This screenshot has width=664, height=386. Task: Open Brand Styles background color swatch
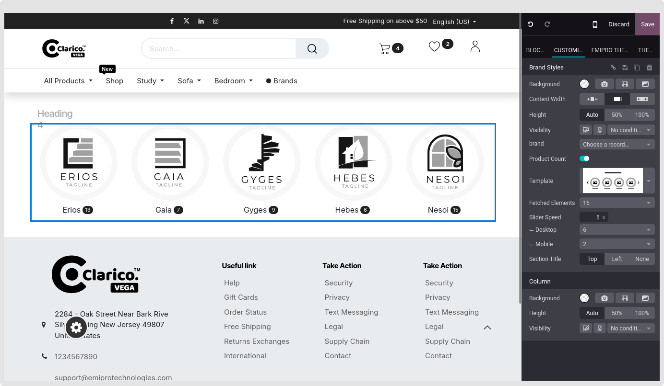tap(584, 84)
